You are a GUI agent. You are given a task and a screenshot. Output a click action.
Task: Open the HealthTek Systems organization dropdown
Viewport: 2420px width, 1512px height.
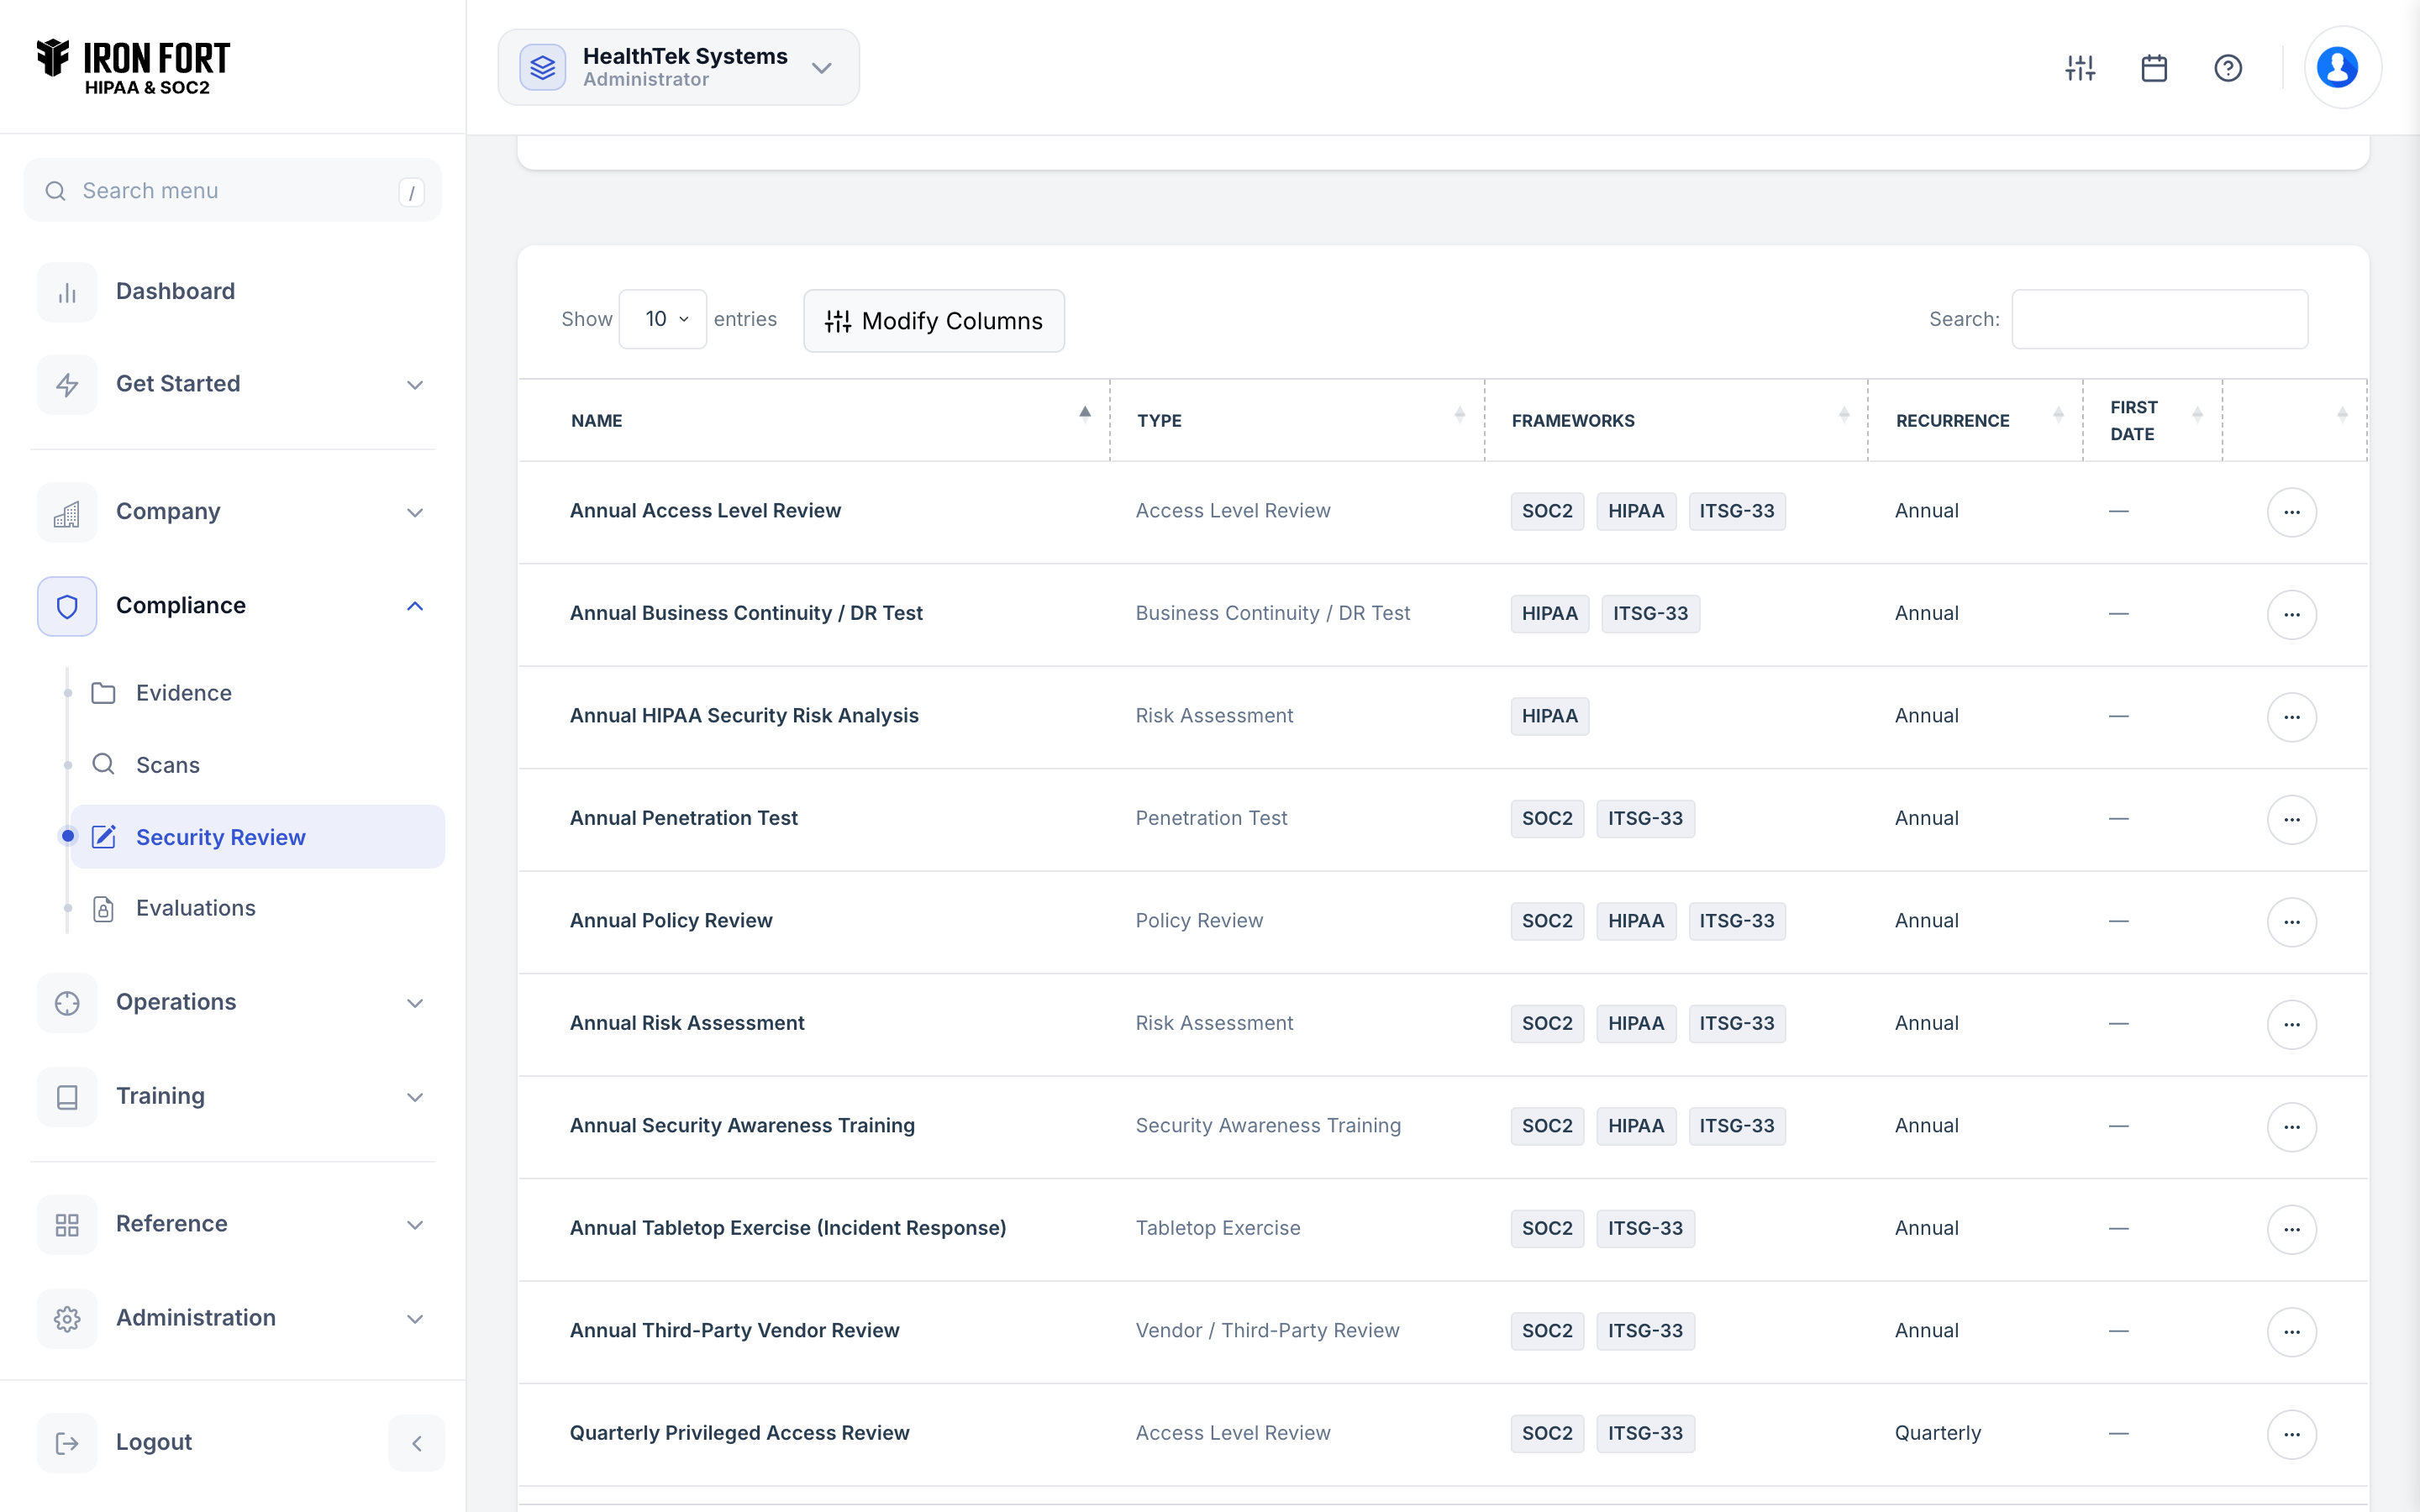pyautogui.click(x=678, y=67)
